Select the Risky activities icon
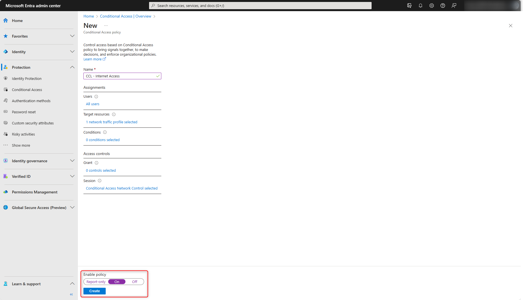 click(x=6, y=134)
